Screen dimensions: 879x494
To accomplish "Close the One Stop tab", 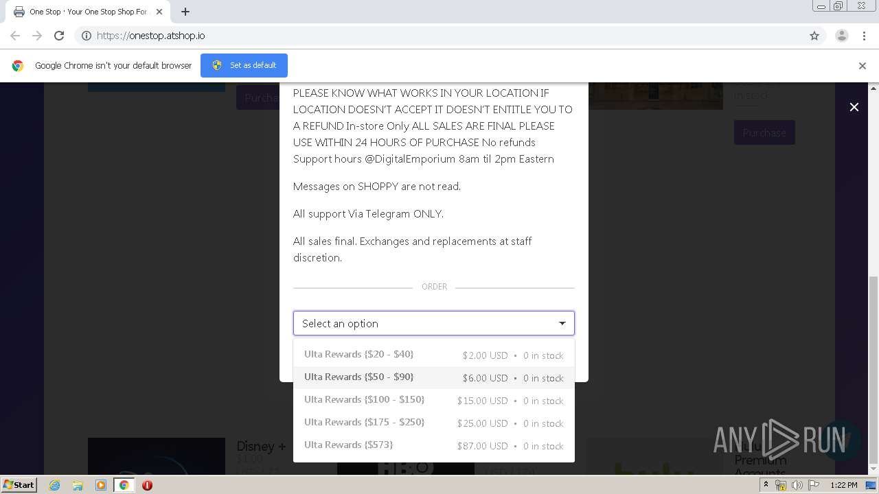I will coord(159,12).
